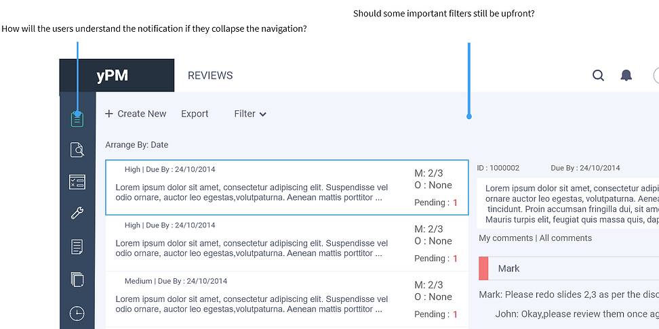Switch to the REVIEWS tab
Image resolution: width=659 pixels, height=329 pixels.
pyautogui.click(x=210, y=76)
